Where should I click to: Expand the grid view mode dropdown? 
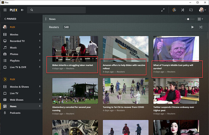200,19
